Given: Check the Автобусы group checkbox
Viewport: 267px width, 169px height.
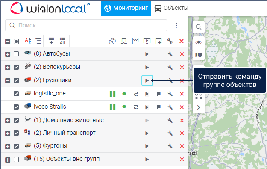Looking at the screenshot, I should (x=16, y=54).
